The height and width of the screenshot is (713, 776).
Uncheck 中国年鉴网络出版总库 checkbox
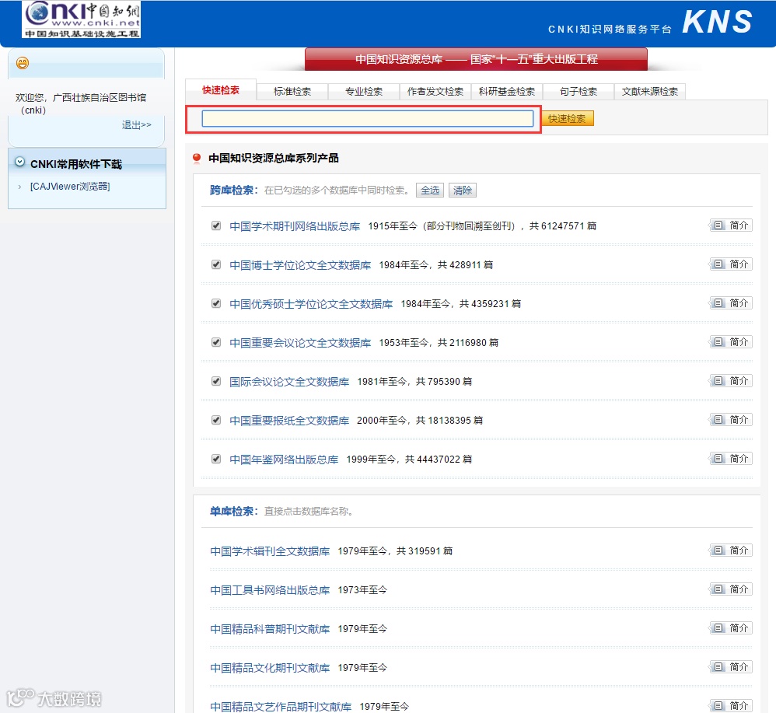[x=216, y=460]
